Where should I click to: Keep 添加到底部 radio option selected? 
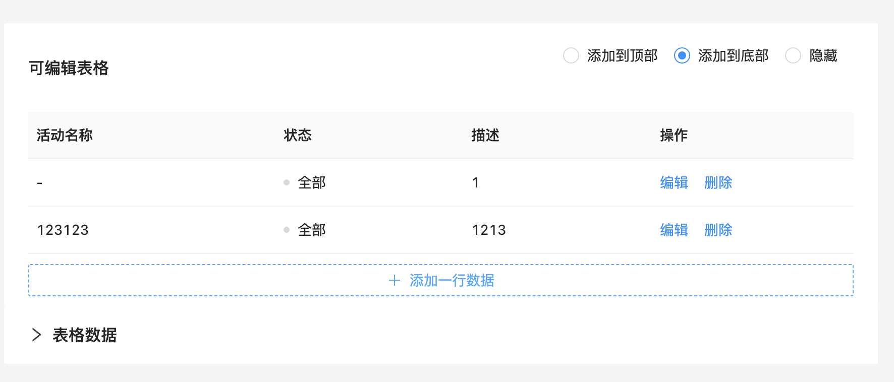coord(682,56)
